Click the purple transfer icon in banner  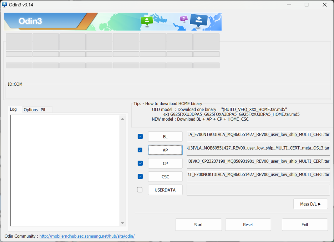[184, 19]
